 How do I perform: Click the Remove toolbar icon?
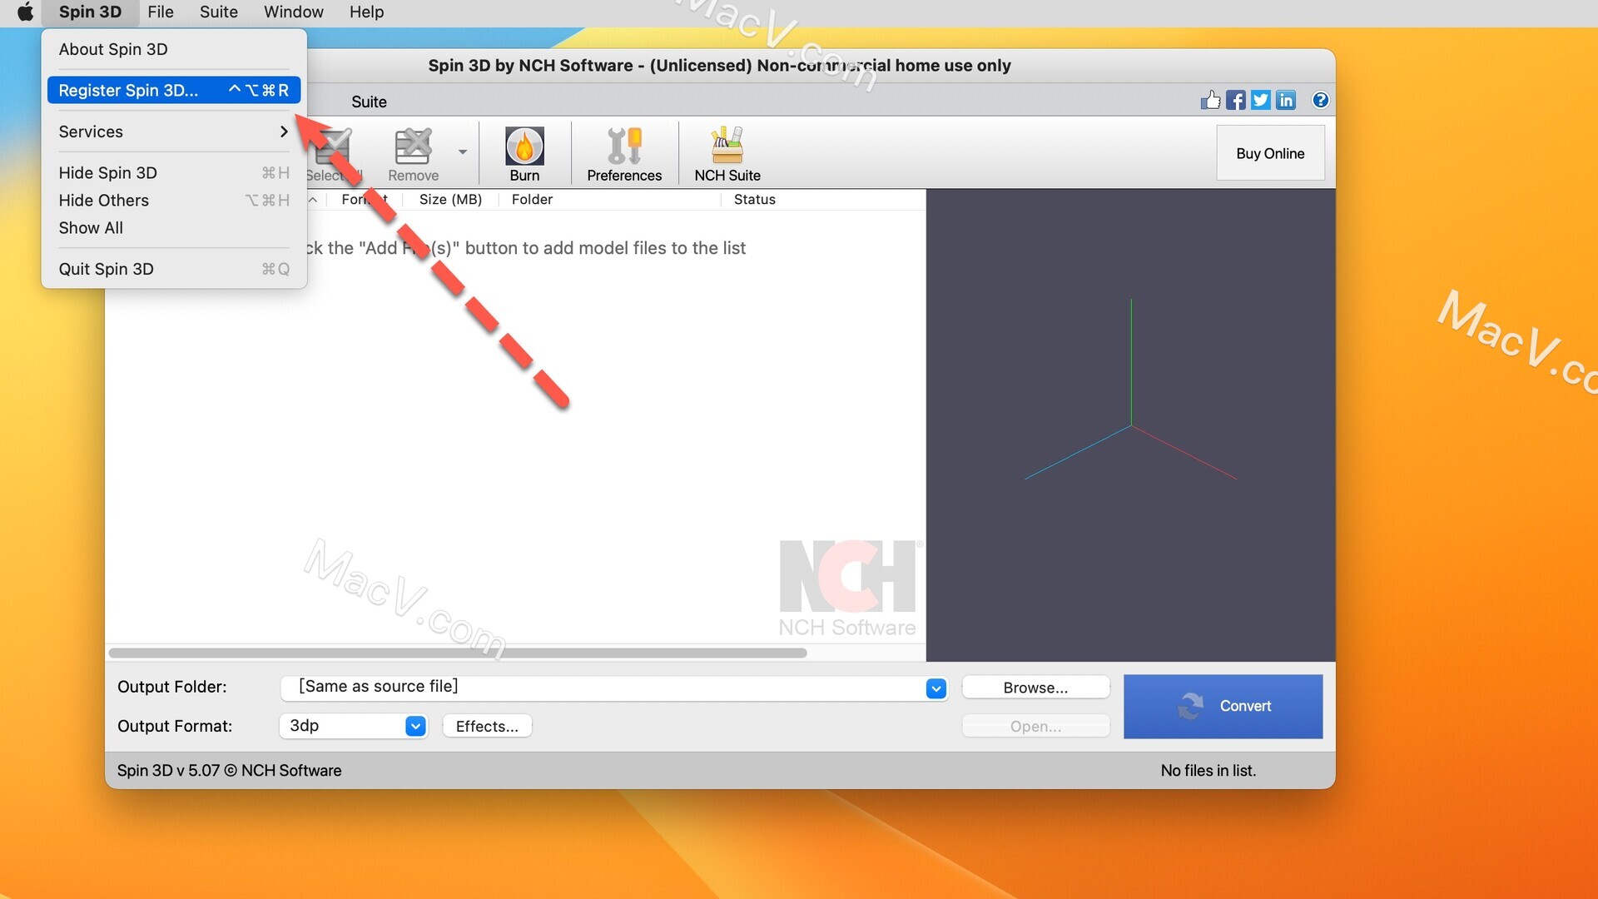413,154
